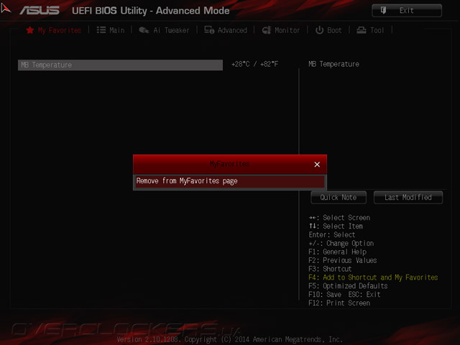Open the Ai Tweaker tab
Screen dimensions: 460x345
pyautogui.click(x=164, y=30)
